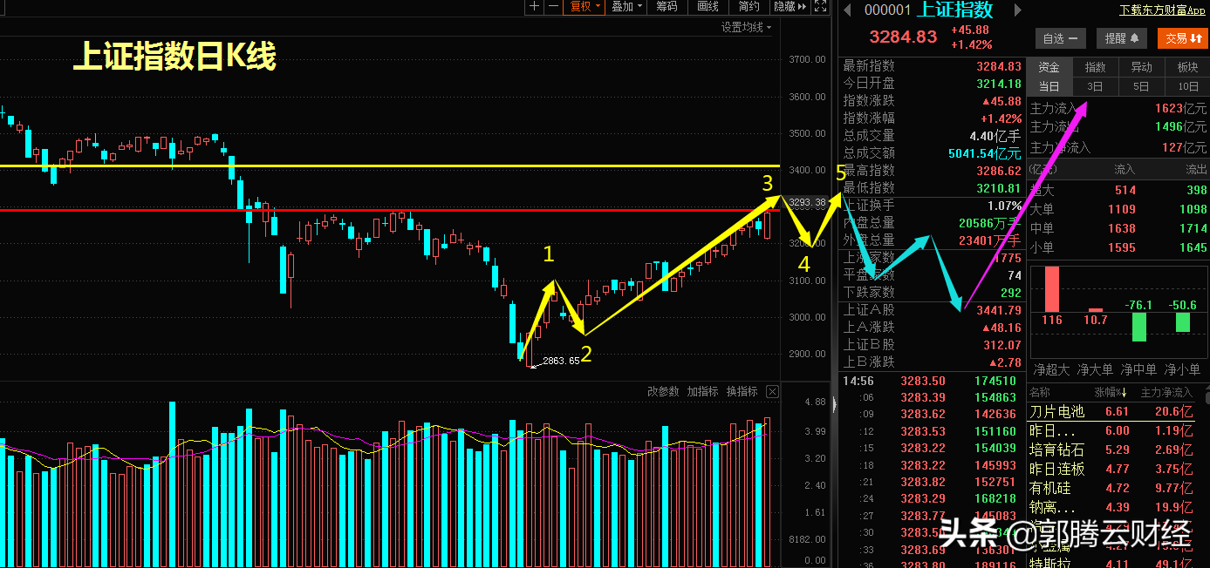Collapse the right panel splitter arrow

click(x=835, y=403)
